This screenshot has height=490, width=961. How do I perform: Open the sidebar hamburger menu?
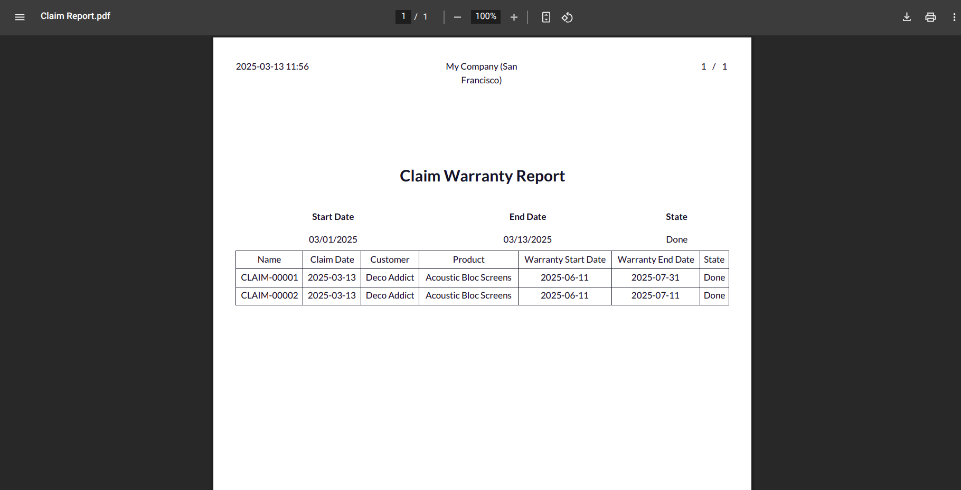click(20, 17)
